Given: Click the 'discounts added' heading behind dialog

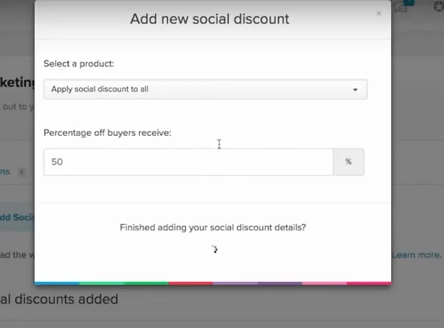Looking at the screenshot, I should [59, 299].
